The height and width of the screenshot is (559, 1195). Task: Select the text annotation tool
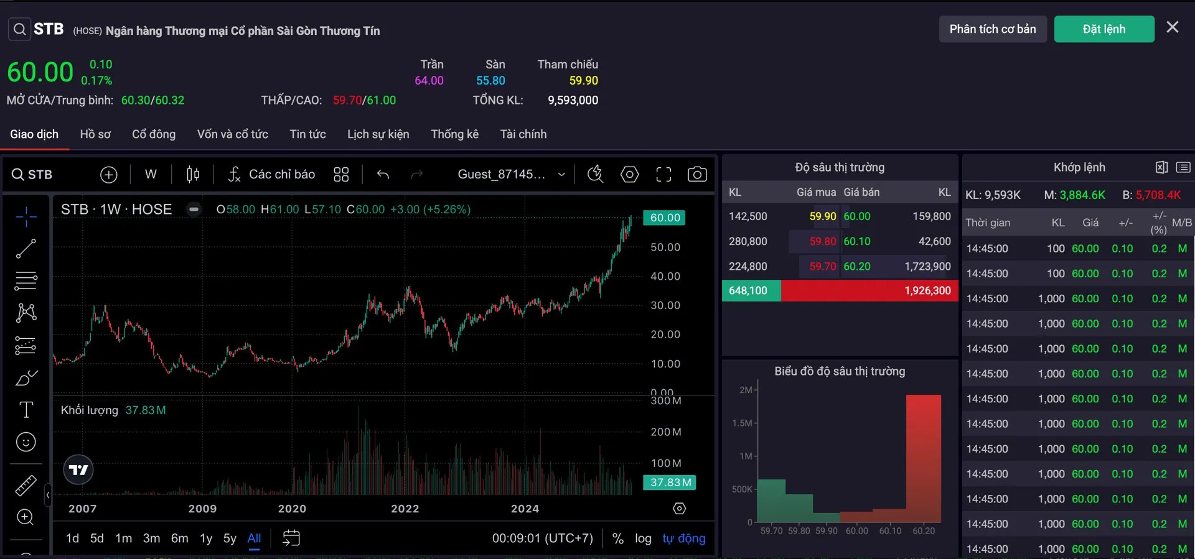tap(26, 410)
